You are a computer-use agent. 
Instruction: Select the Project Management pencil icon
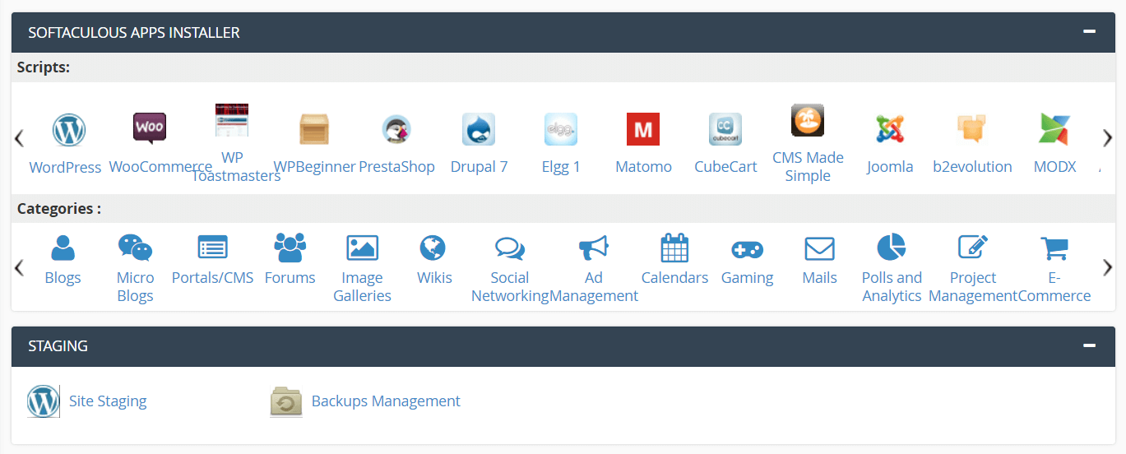click(x=973, y=247)
